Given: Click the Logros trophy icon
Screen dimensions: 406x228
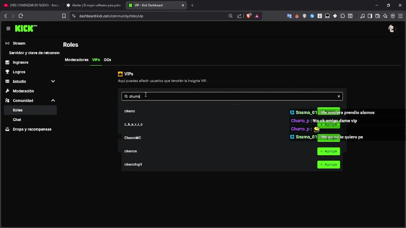Looking at the screenshot, I should (x=7, y=72).
